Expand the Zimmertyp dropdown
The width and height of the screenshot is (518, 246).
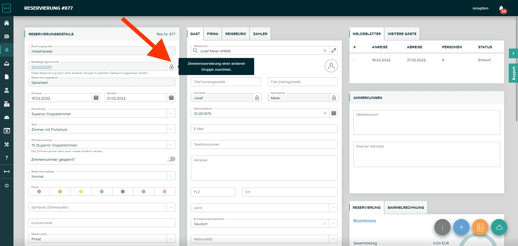pos(171,114)
